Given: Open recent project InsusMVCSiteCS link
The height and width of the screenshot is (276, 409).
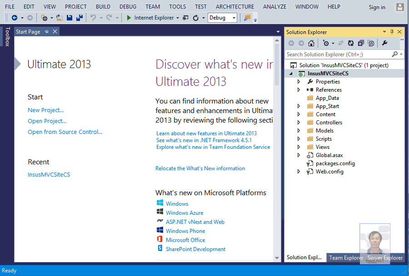Looking at the screenshot, I should [x=49, y=175].
